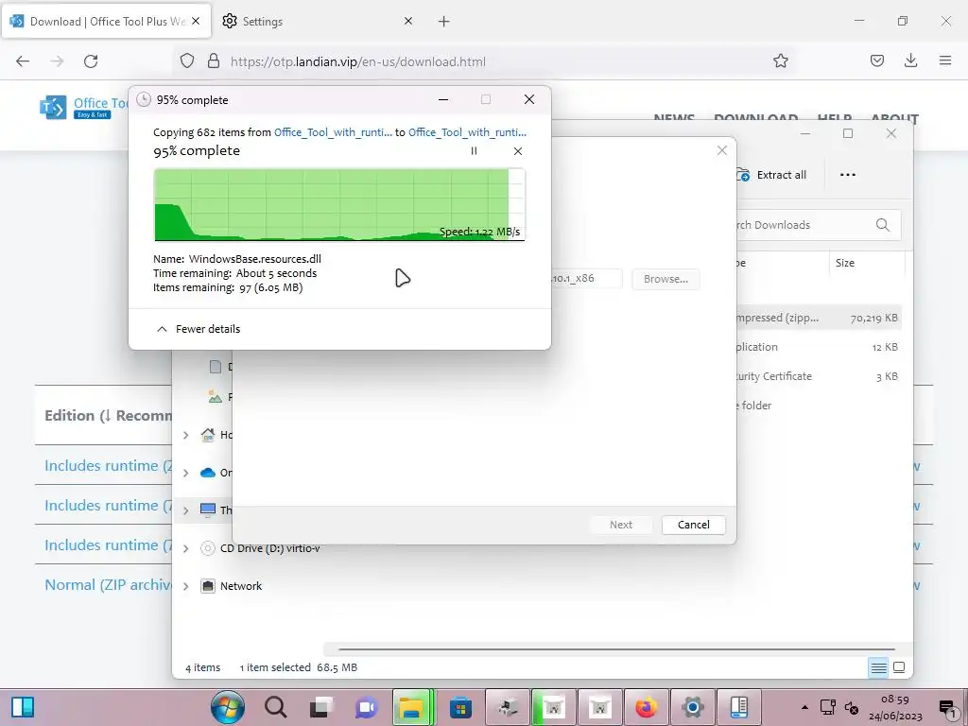Reload the current page

[x=91, y=61]
